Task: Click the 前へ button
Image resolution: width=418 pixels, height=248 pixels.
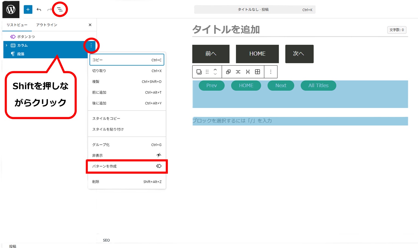Action: point(211,54)
